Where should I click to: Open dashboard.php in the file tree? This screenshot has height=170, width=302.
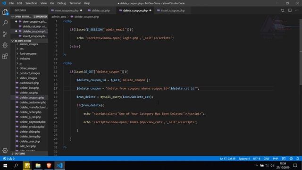29,83
